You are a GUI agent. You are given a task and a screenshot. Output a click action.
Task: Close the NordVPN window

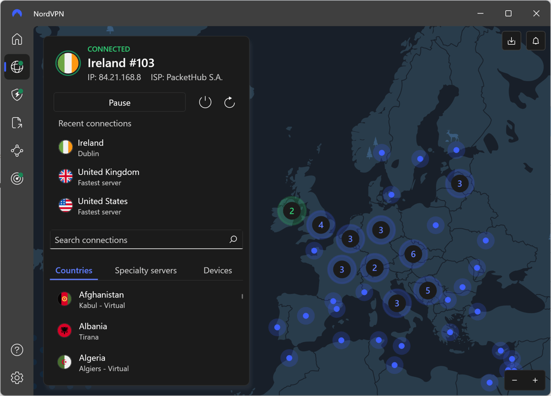tap(536, 13)
